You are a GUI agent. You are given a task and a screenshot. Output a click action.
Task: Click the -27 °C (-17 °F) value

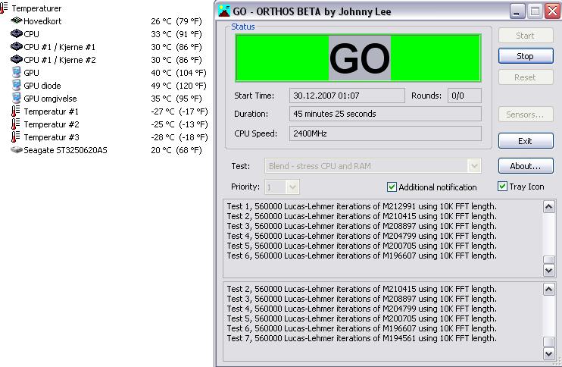click(180, 111)
